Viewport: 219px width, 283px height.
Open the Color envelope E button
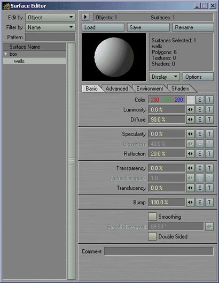(x=200, y=100)
